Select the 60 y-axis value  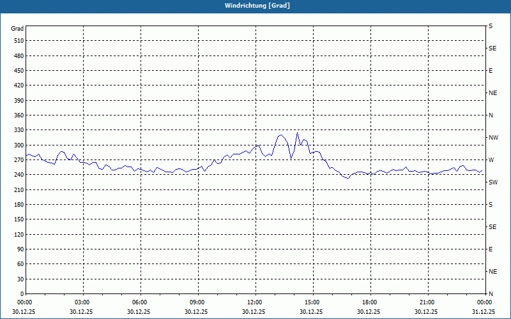(20, 264)
